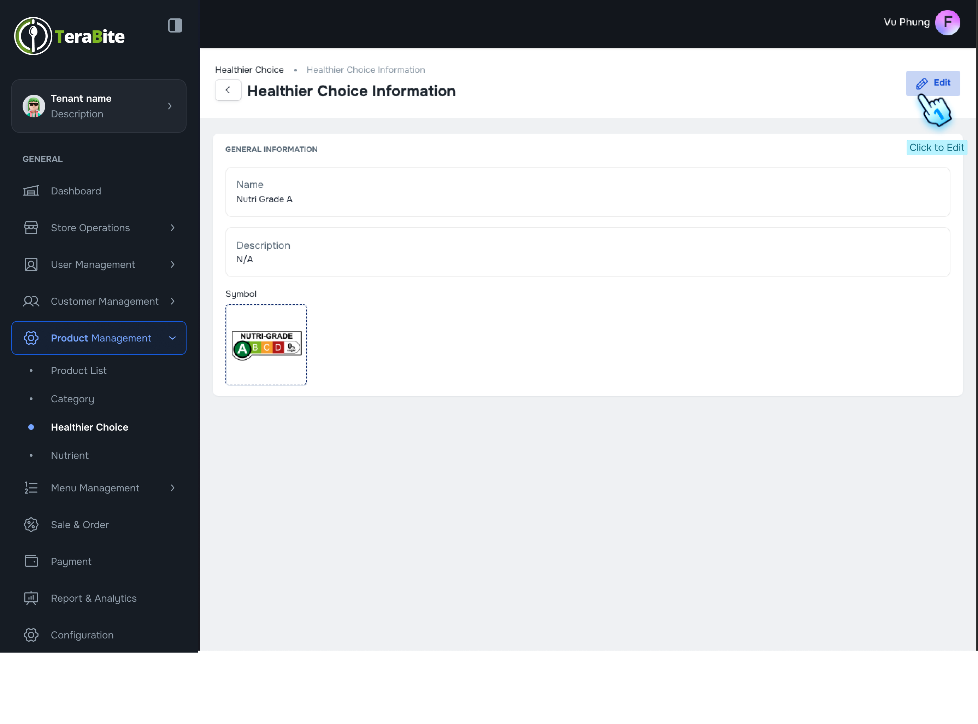Toggle the sidebar collapse control
The height and width of the screenshot is (724, 978).
point(175,25)
